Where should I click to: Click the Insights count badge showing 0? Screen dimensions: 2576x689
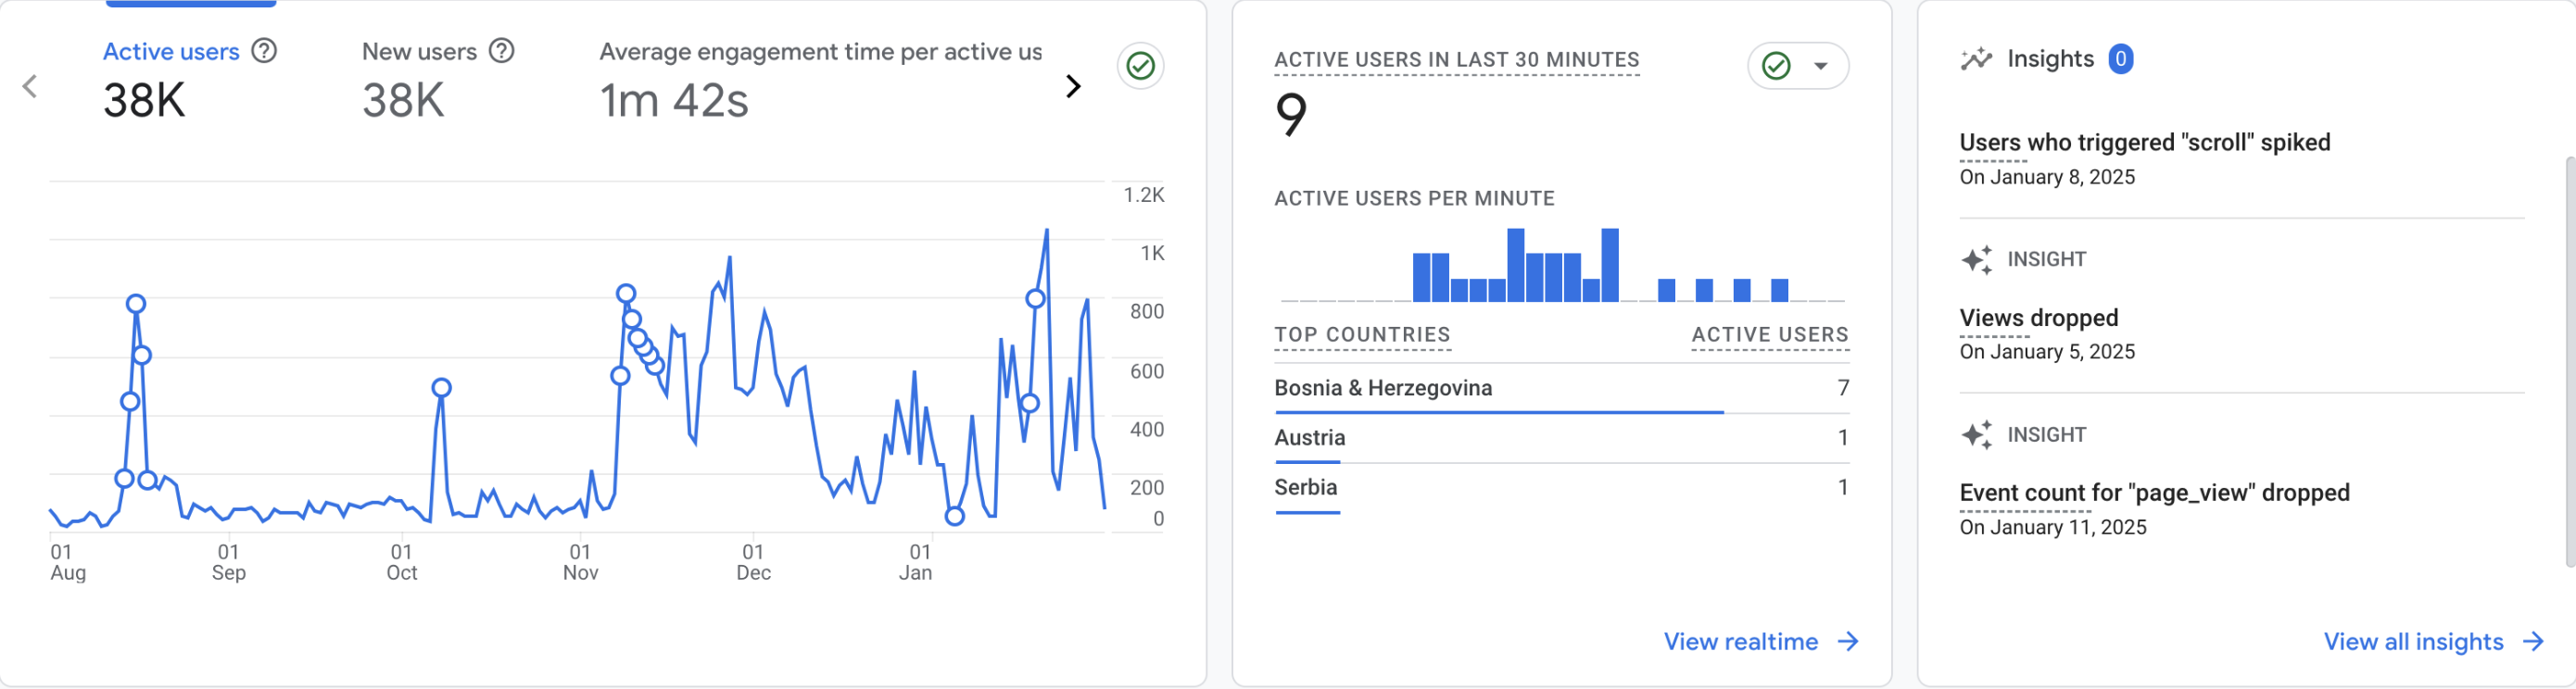[x=2120, y=59]
